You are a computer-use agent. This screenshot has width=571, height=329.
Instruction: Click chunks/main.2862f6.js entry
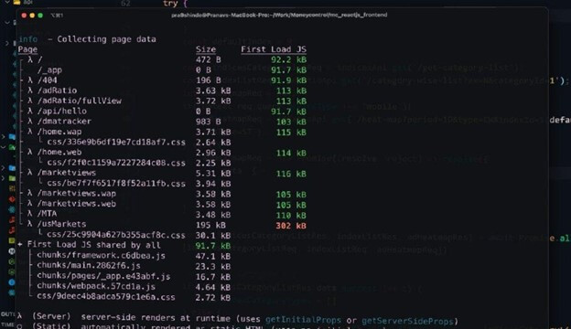click(x=89, y=265)
